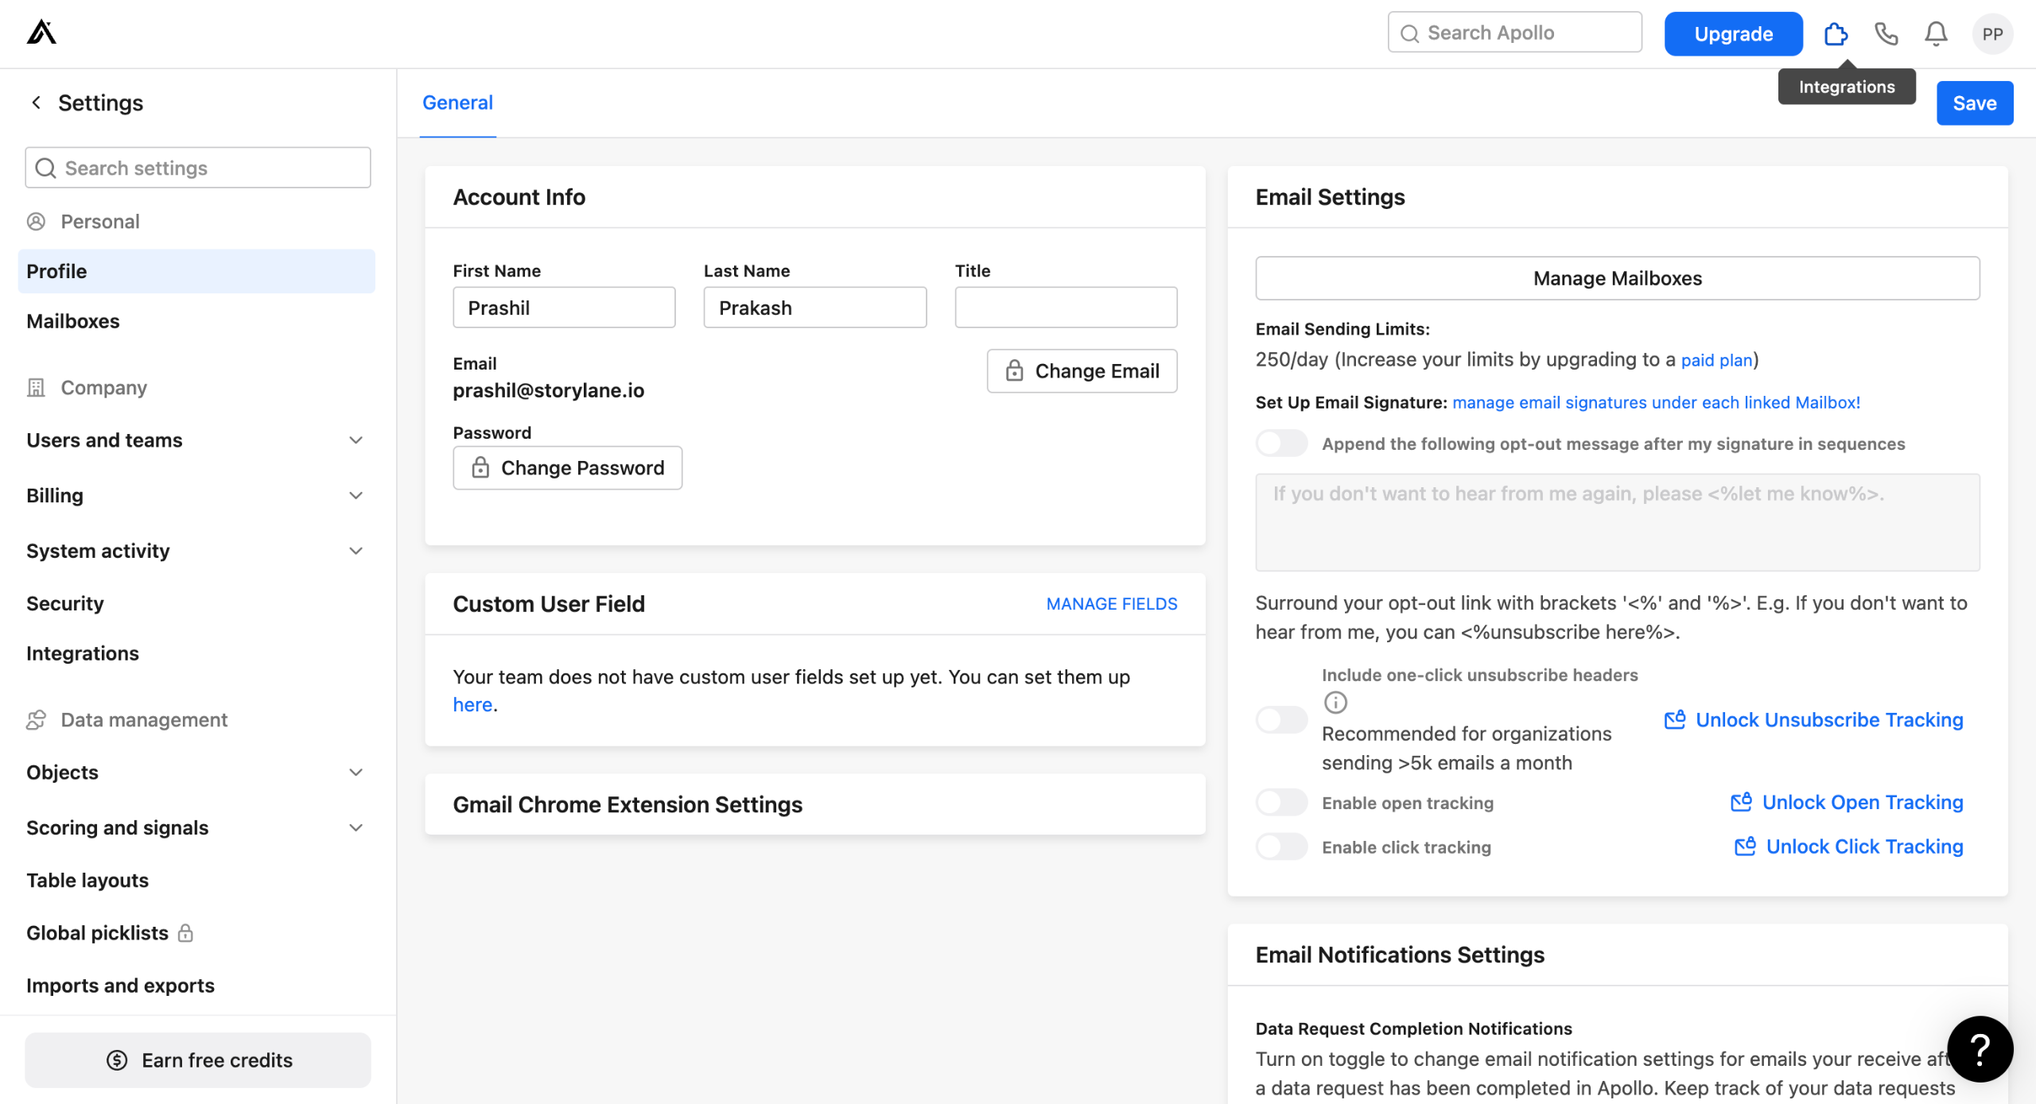
Task: Open MANAGE FIELDS link
Action: [x=1111, y=604]
